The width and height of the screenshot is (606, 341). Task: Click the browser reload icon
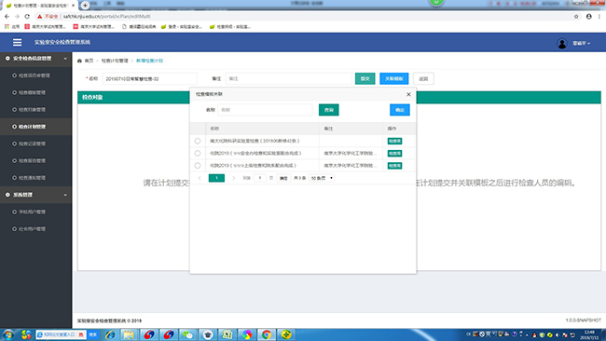[x=27, y=16]
